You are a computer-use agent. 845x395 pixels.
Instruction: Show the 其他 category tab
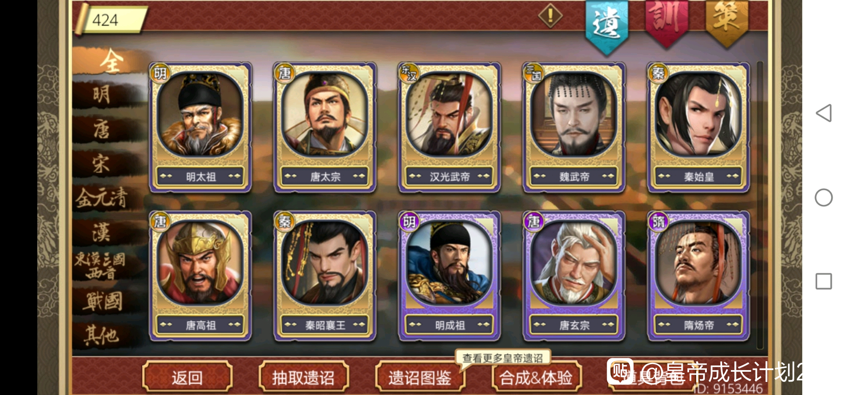tap(101, 335)
